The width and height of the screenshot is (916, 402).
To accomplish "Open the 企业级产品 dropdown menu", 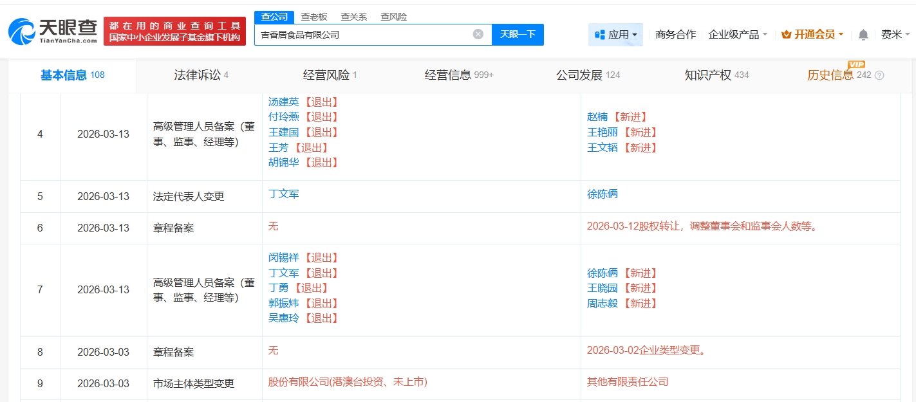I will point(738,35).
